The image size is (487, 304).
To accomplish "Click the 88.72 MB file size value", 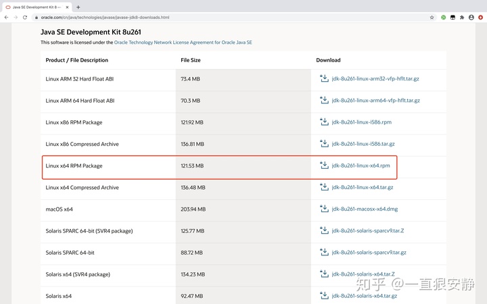I will tap(191, 253).
